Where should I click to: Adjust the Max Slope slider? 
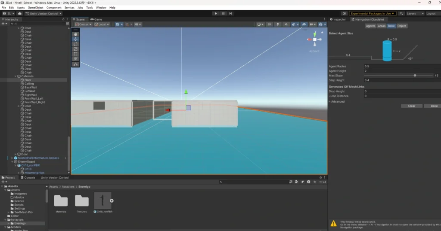(415, 76)
